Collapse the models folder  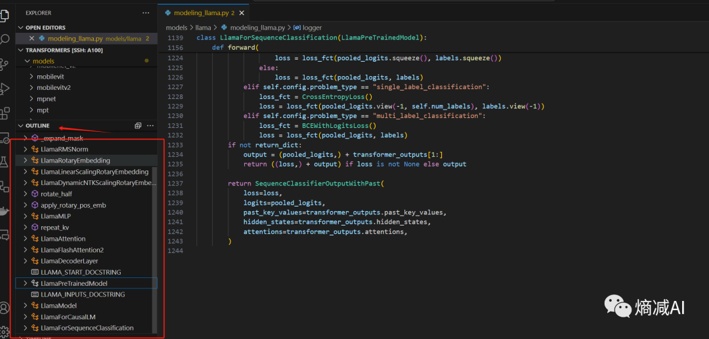tap(28, 61)
